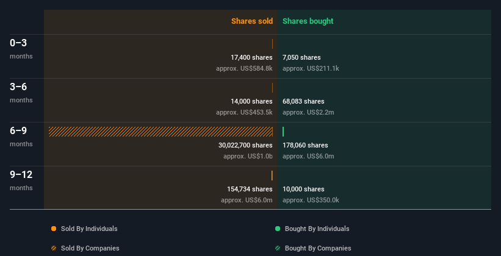The height and width of the screenshot is (256, 501).
Task: Click the '178,060 shares' value
Action: point(305,145)
